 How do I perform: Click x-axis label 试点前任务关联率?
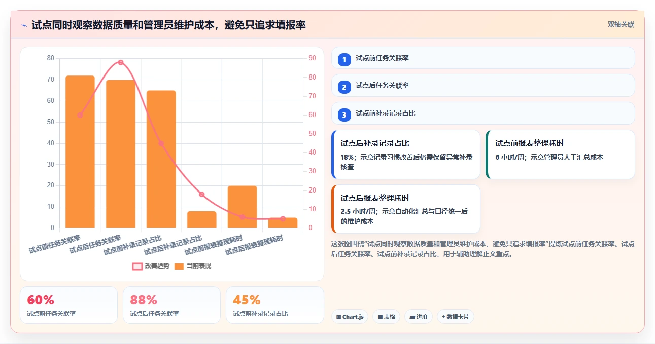[55, 244]
